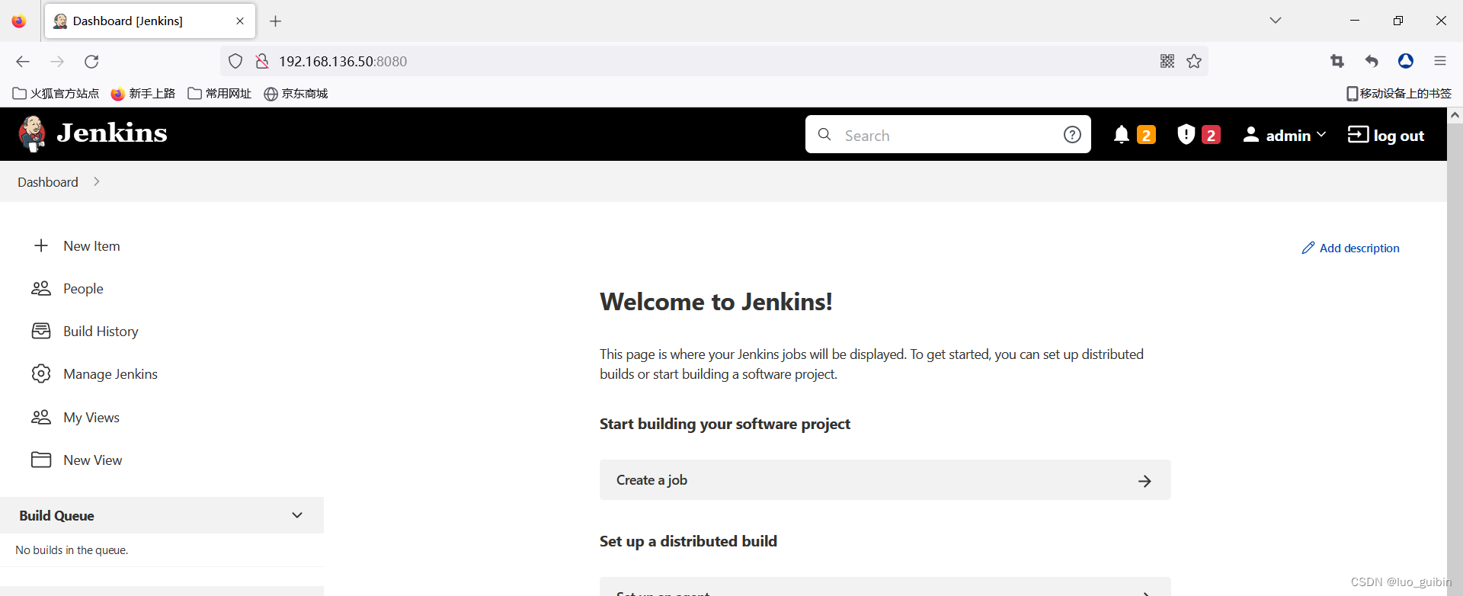Select the Dashboard [Jenkins] tab
The image size is (1463, 596).
(x=150, y=21)
